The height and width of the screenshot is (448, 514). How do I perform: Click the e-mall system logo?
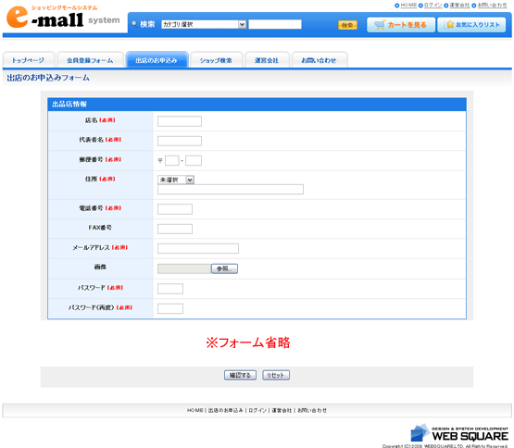pos(63,17)
